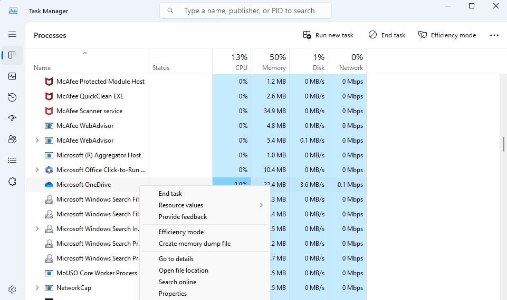Viewport: 507px width, 300px height.
Task: Click the Microsoft OneDrive cloud icon
Action: click(x=49, y=185)
